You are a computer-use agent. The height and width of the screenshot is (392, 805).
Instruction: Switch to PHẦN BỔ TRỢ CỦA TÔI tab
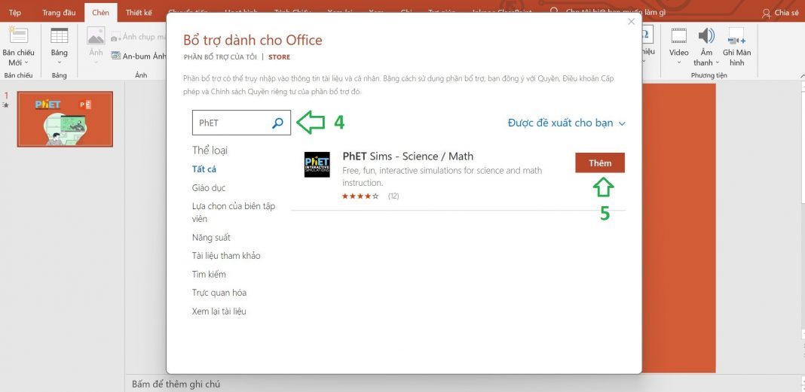point(220,57)
